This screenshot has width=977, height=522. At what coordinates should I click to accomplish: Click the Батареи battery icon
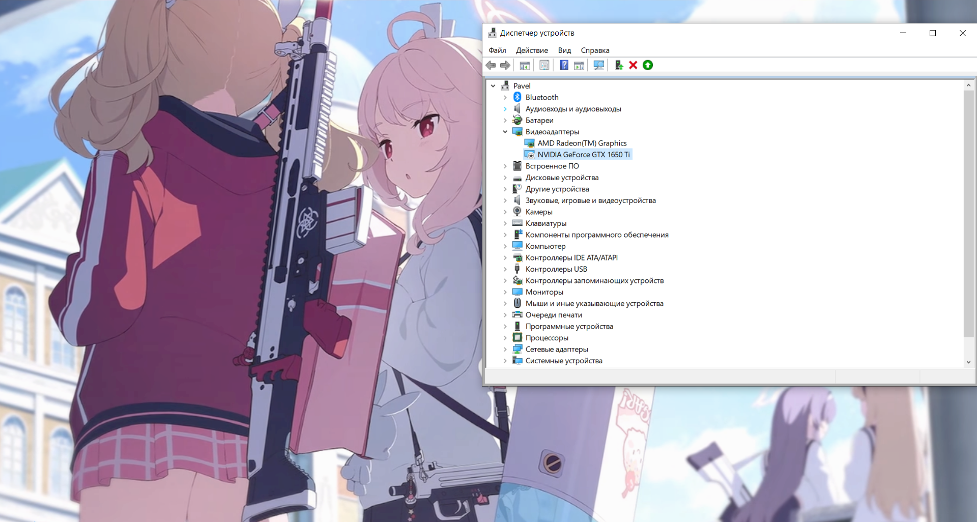coord(518,120)
